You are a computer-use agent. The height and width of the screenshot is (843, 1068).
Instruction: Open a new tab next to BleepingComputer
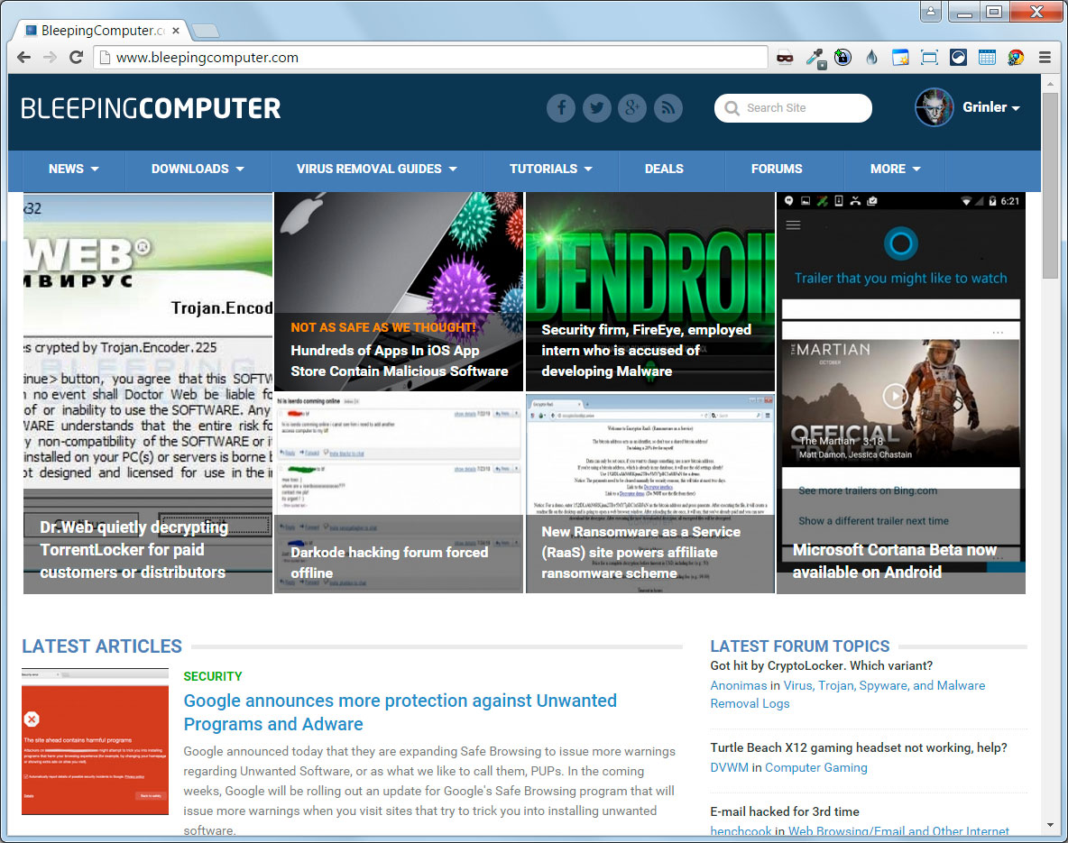click(x=205, y=31)
